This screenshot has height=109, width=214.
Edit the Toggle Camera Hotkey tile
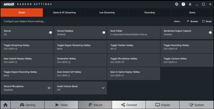pyautogui.click(x=187, y=60)
